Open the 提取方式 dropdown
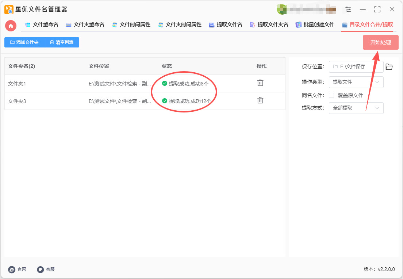The width and height of the screenshot is (403, 279). click(x=356, y=108)
